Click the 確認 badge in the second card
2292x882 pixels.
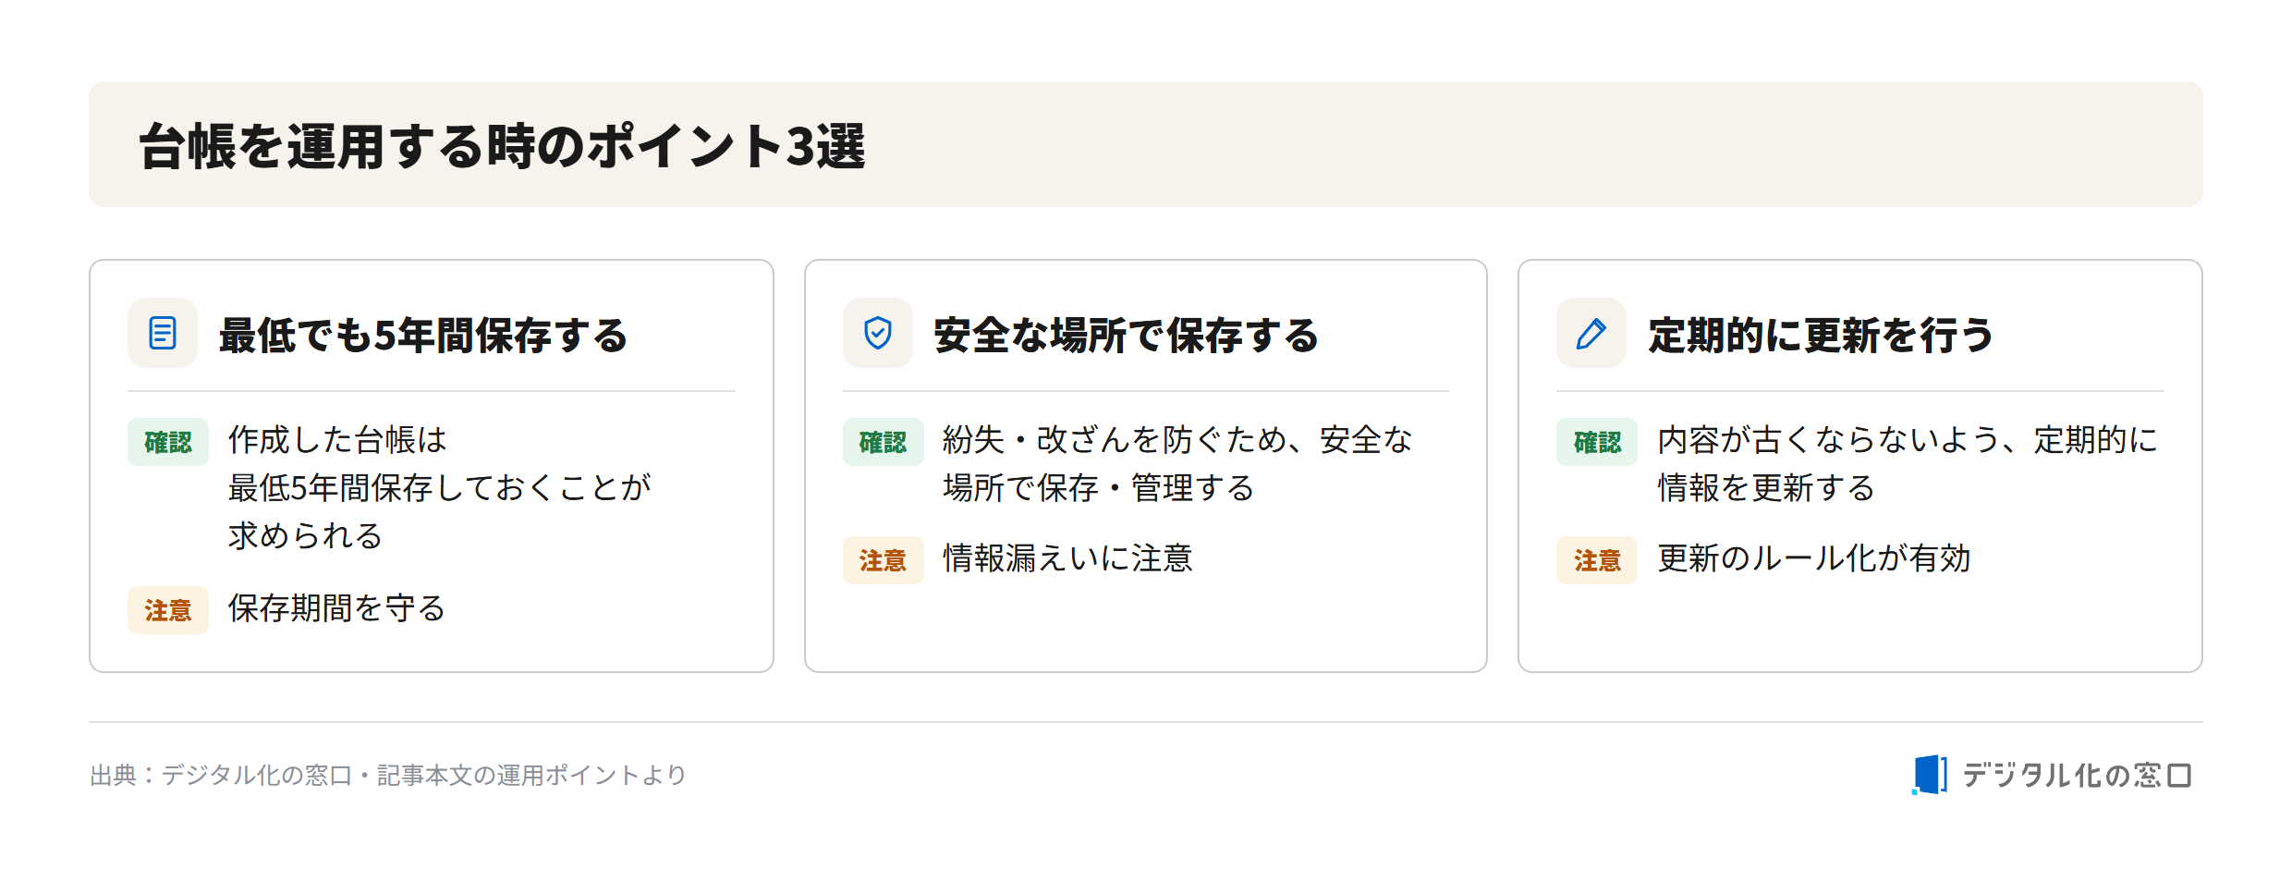click(883, 442)
